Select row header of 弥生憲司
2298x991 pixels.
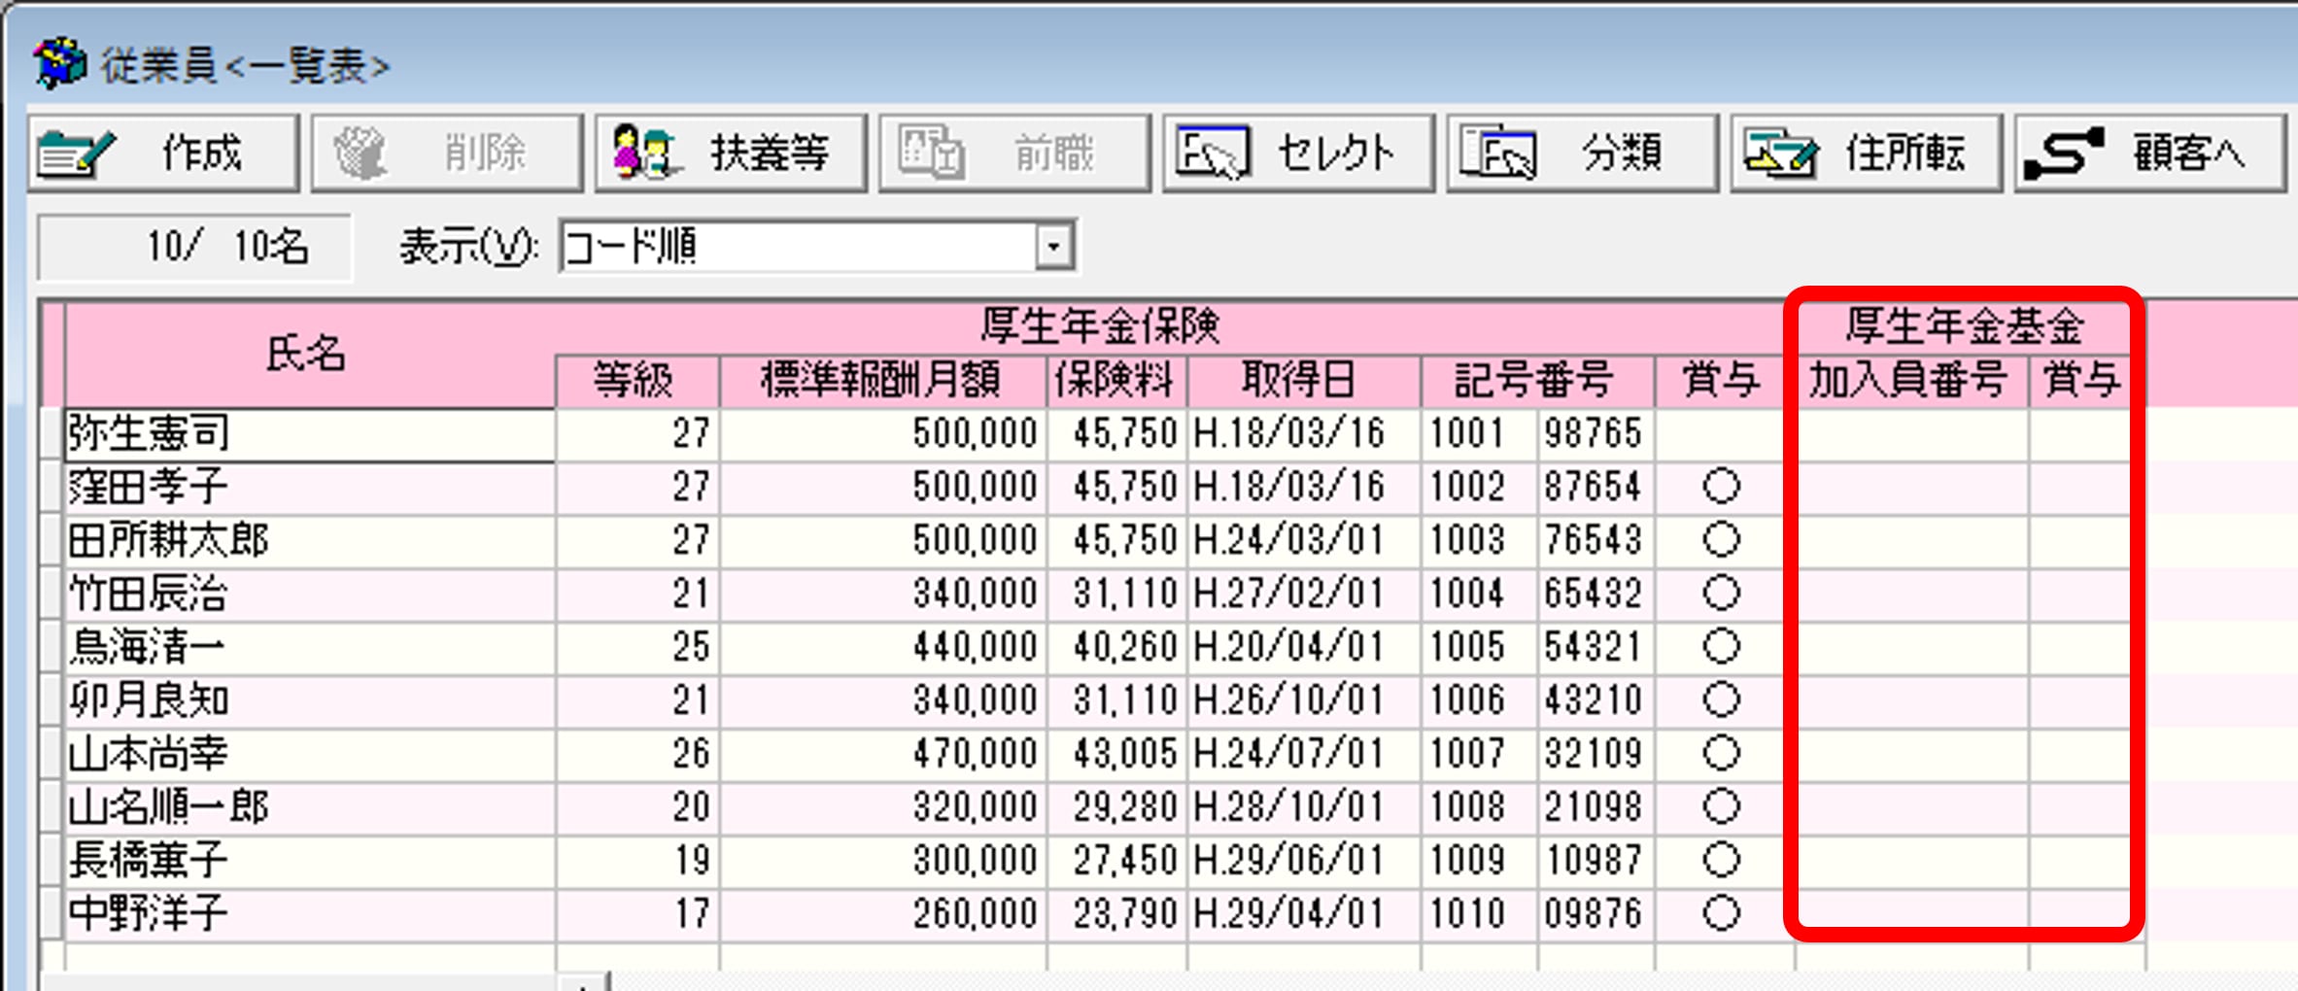click(x=52, y=433)
